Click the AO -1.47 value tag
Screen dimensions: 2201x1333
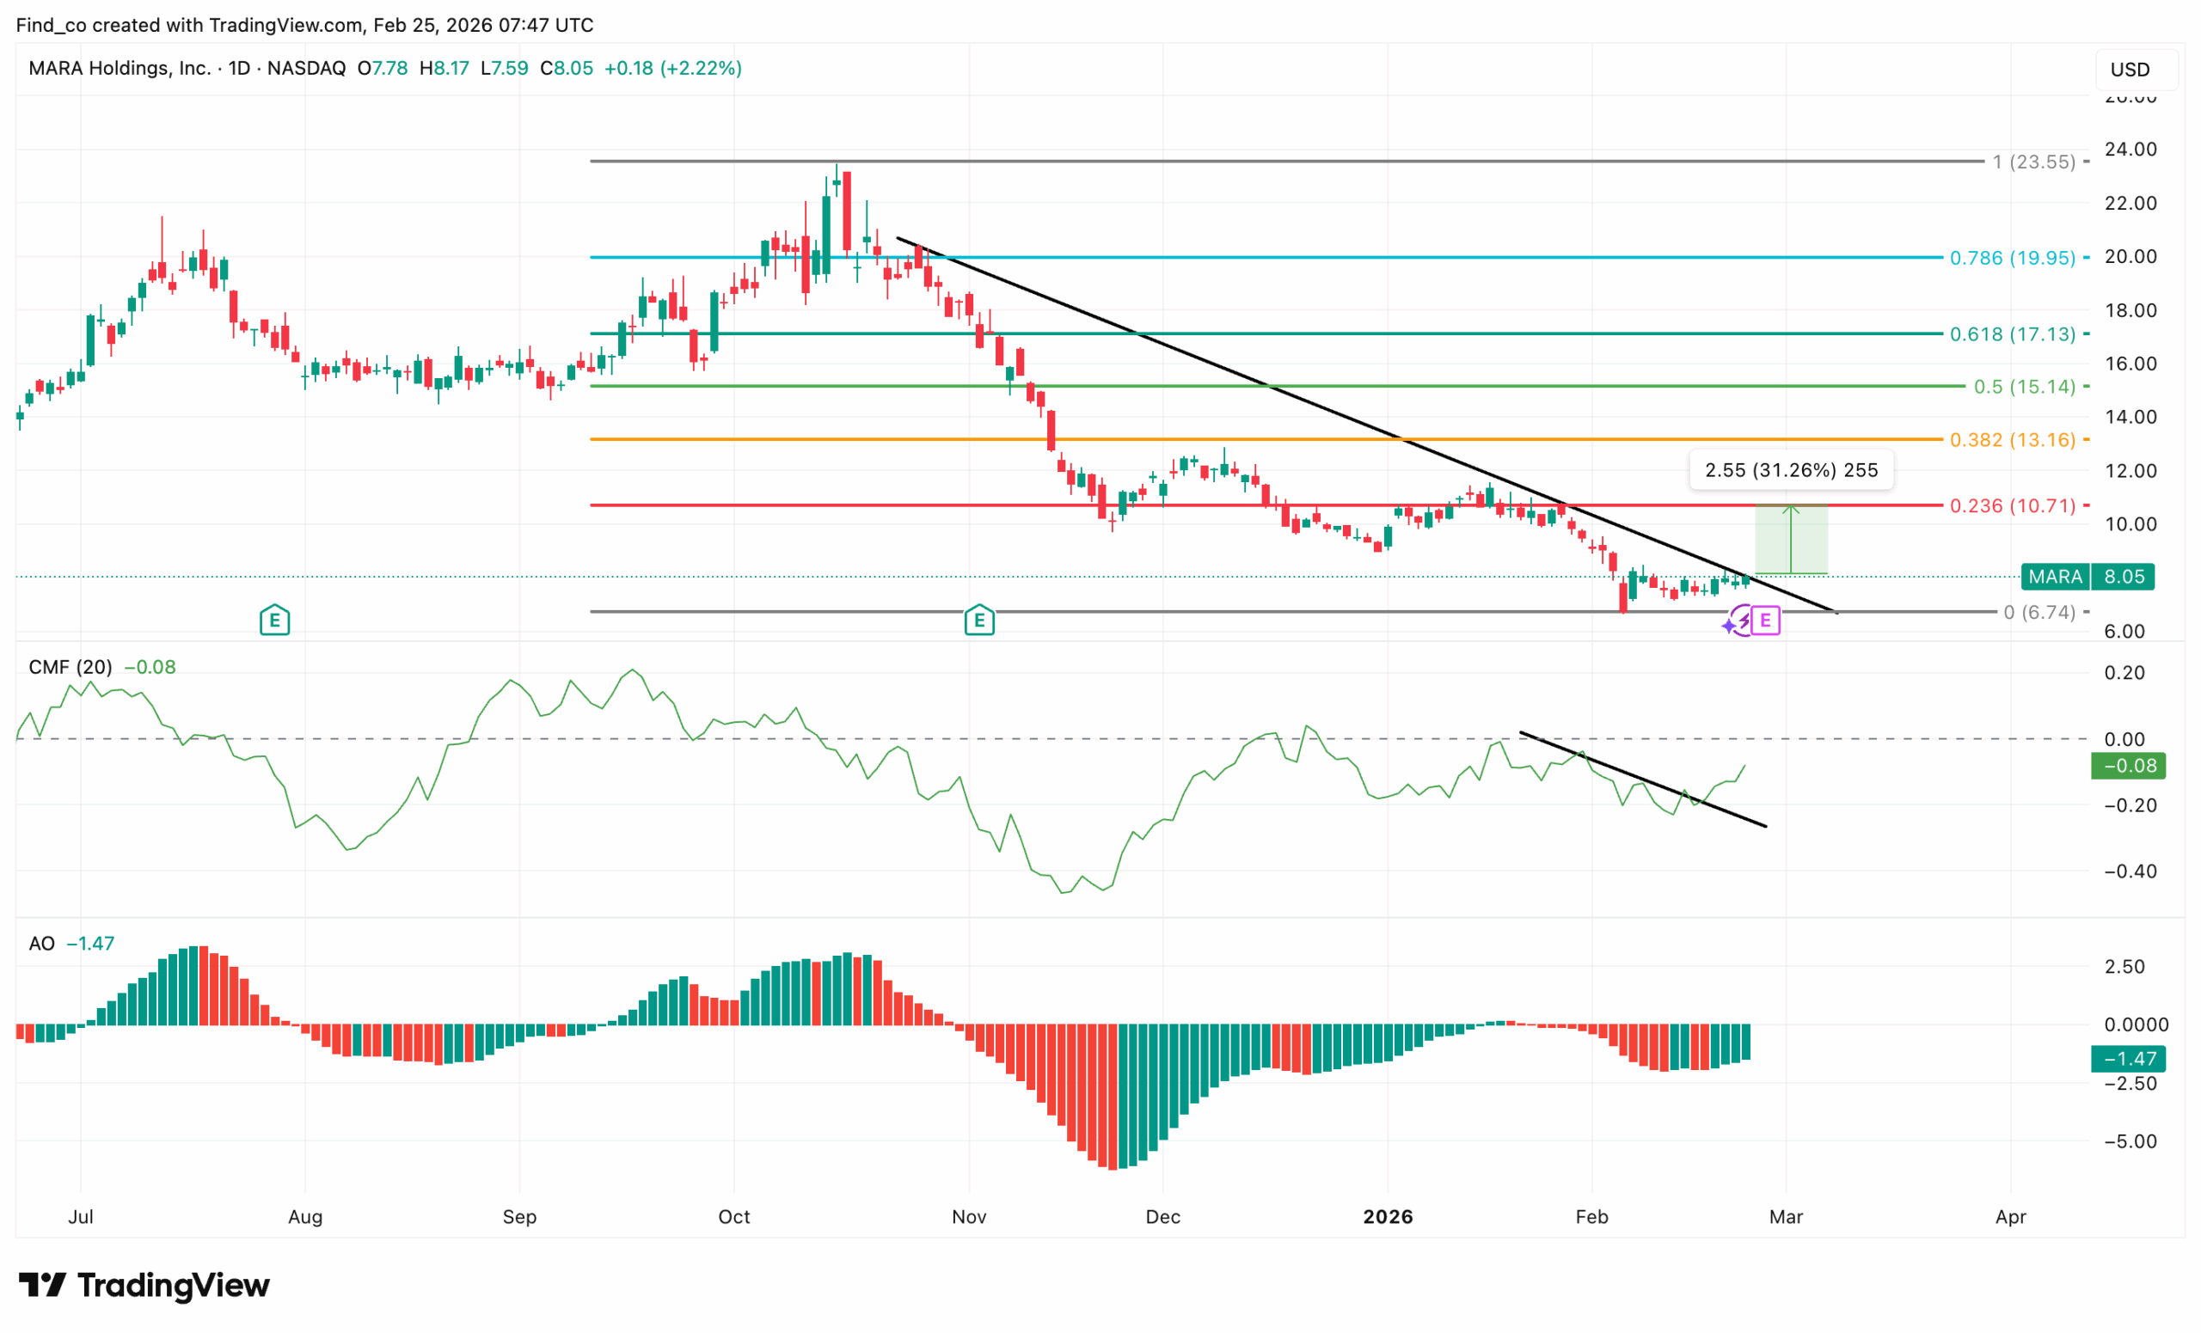click(2129, 1059)
